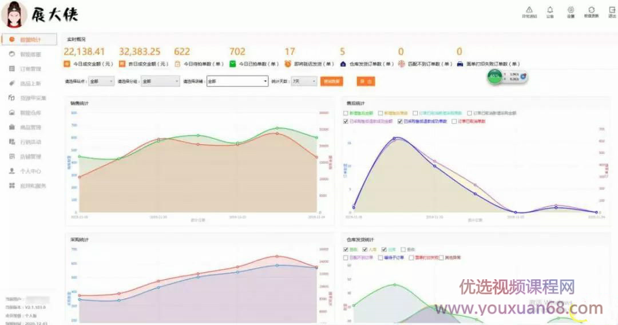618x325 pixels.
Task: Click the orange button beside 统计天数 dropdown
Action: point(331,82)
